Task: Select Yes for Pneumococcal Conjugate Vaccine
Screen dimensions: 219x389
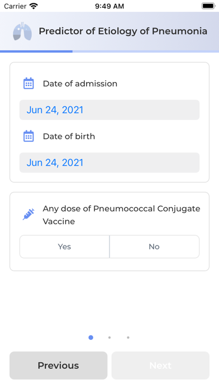Action: pyautogui.click(x=64, y=246)
